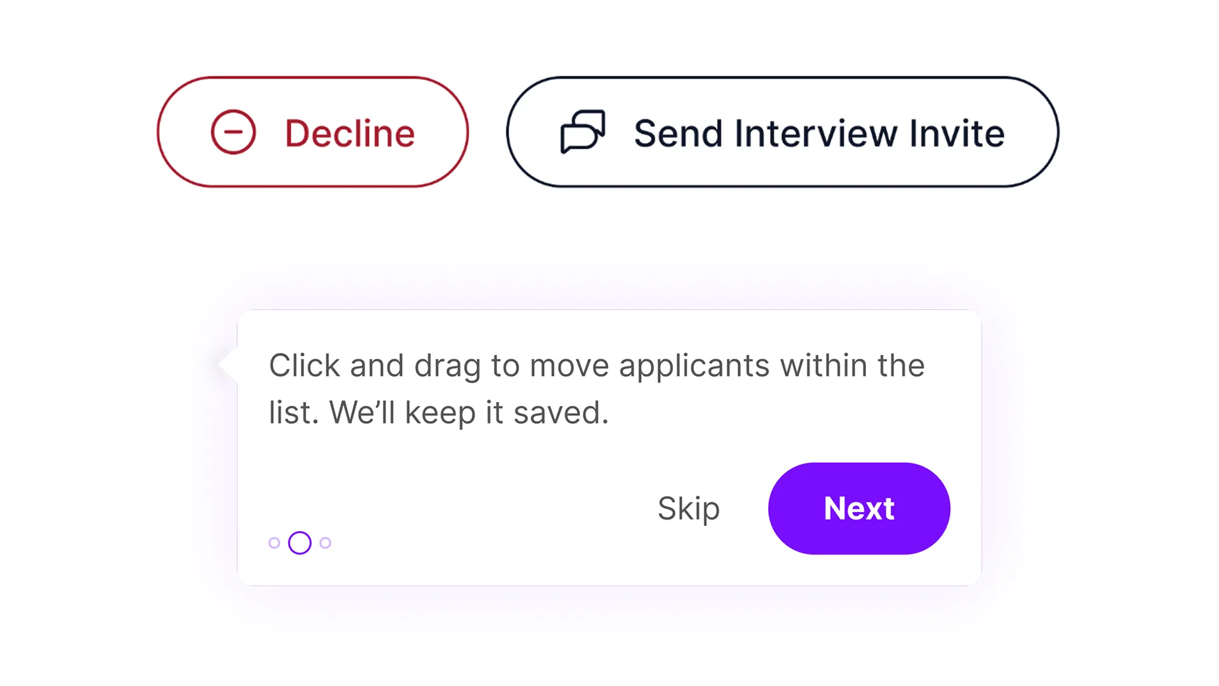The image size is (1219, 686).
Task: Click the word 'Interview' on the invite button
Action: tap(815, 133)
